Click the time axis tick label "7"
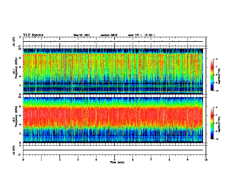Image resolution: width=232 pixels, height=179 pixels. (151, 160)
